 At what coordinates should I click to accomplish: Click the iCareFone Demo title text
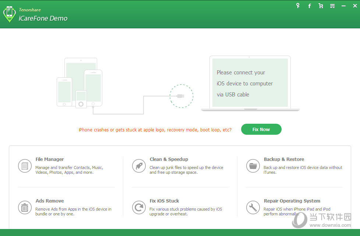43,18
